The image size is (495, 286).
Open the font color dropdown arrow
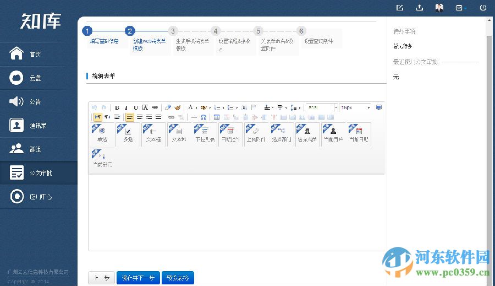196,108
